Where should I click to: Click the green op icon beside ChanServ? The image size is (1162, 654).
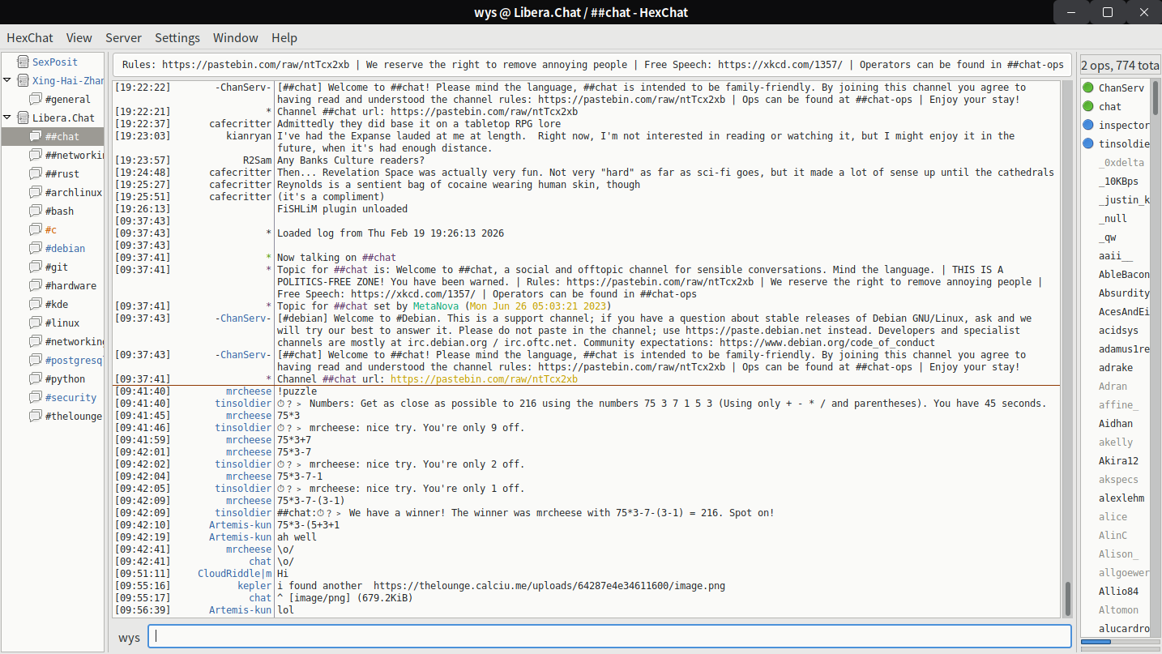tap(1088, 88)
